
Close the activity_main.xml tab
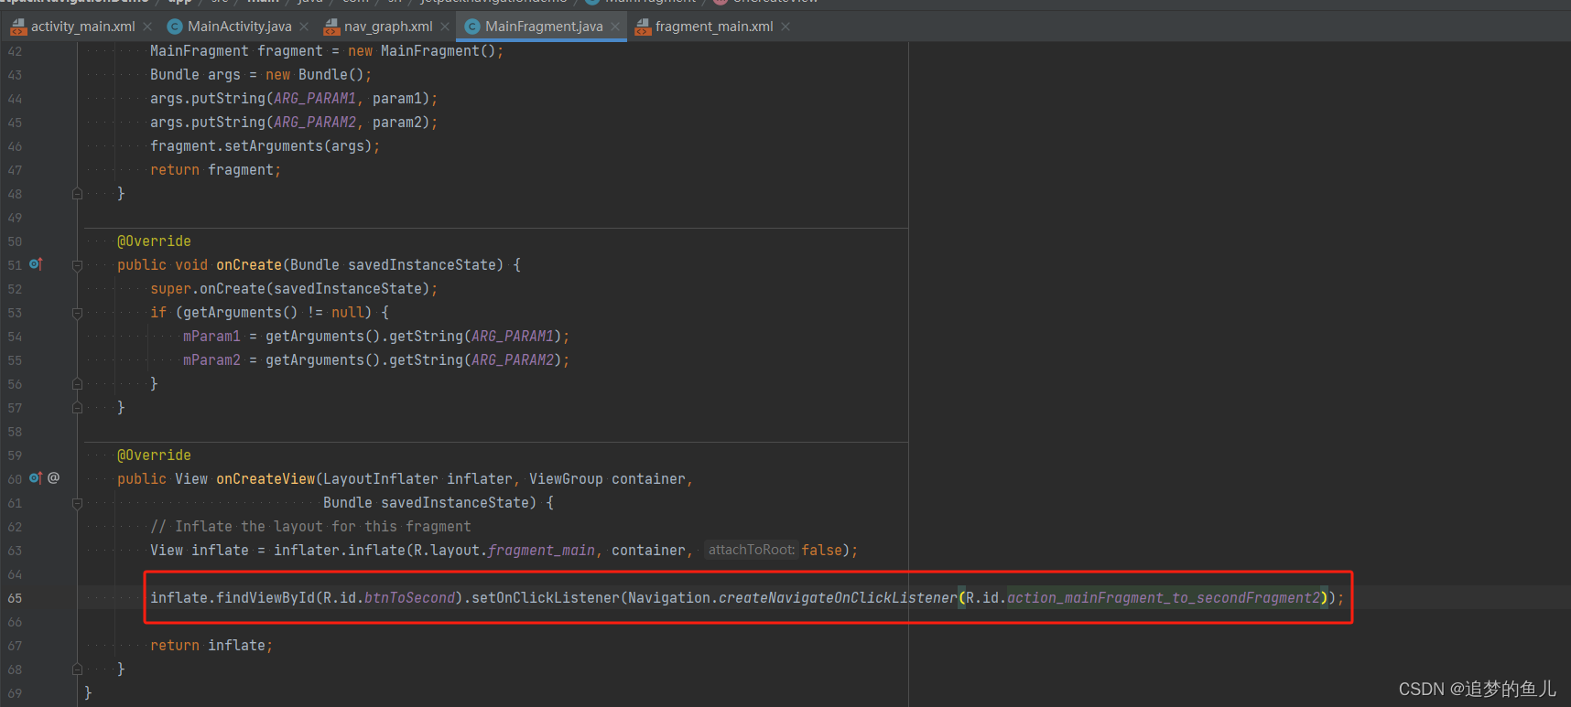[x=147, y=27]
